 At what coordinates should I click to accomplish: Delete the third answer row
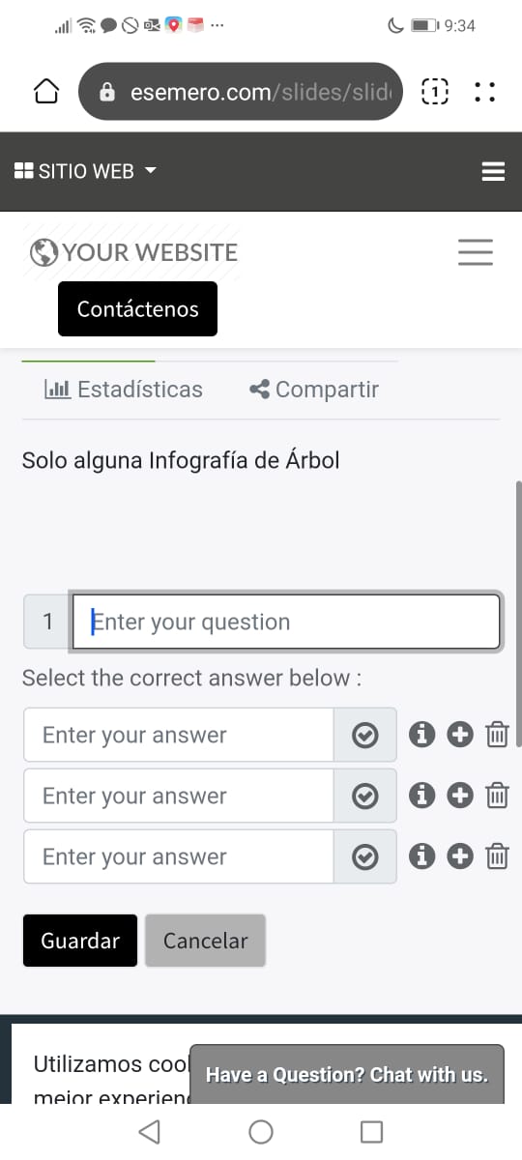pos(496,856)
